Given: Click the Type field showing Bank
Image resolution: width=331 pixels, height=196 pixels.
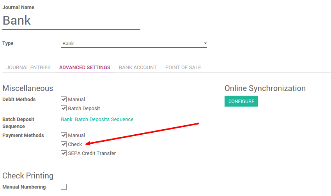Looking at the screenshot, I should tap(133, 44).
